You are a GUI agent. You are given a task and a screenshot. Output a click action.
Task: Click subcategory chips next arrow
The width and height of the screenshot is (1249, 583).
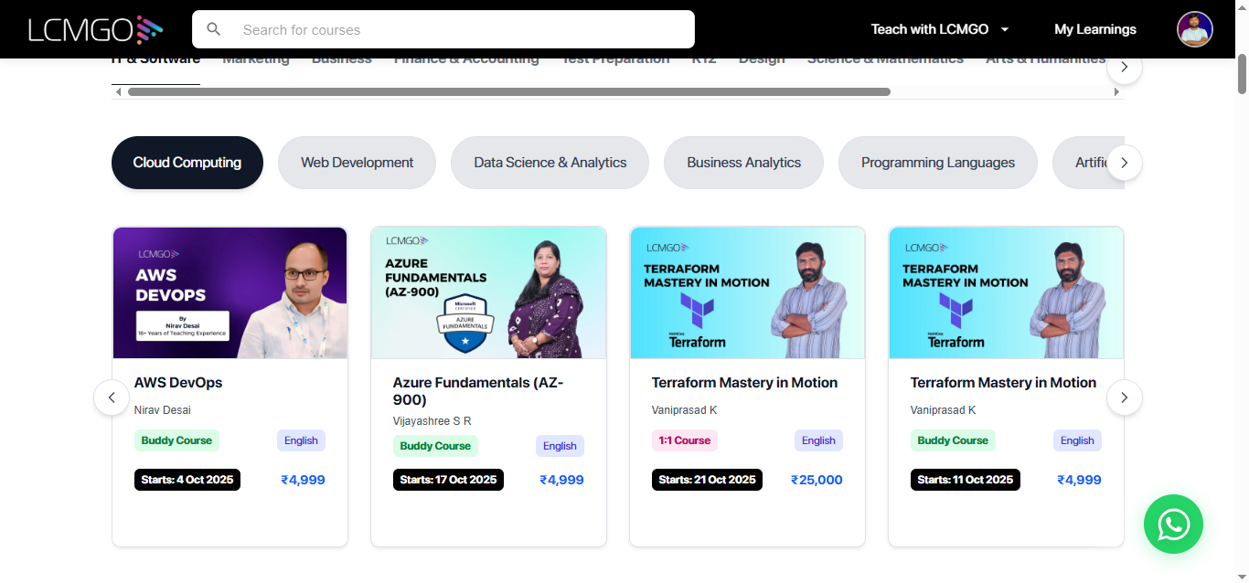tap(1125, 163)
